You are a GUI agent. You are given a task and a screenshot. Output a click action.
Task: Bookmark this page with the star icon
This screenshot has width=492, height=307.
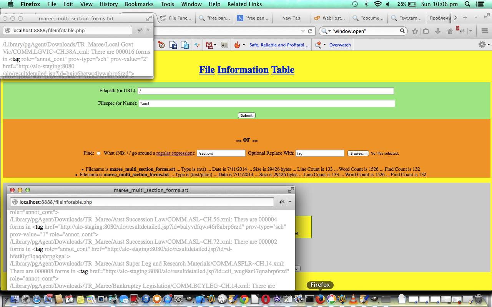(x=415, y=31)
